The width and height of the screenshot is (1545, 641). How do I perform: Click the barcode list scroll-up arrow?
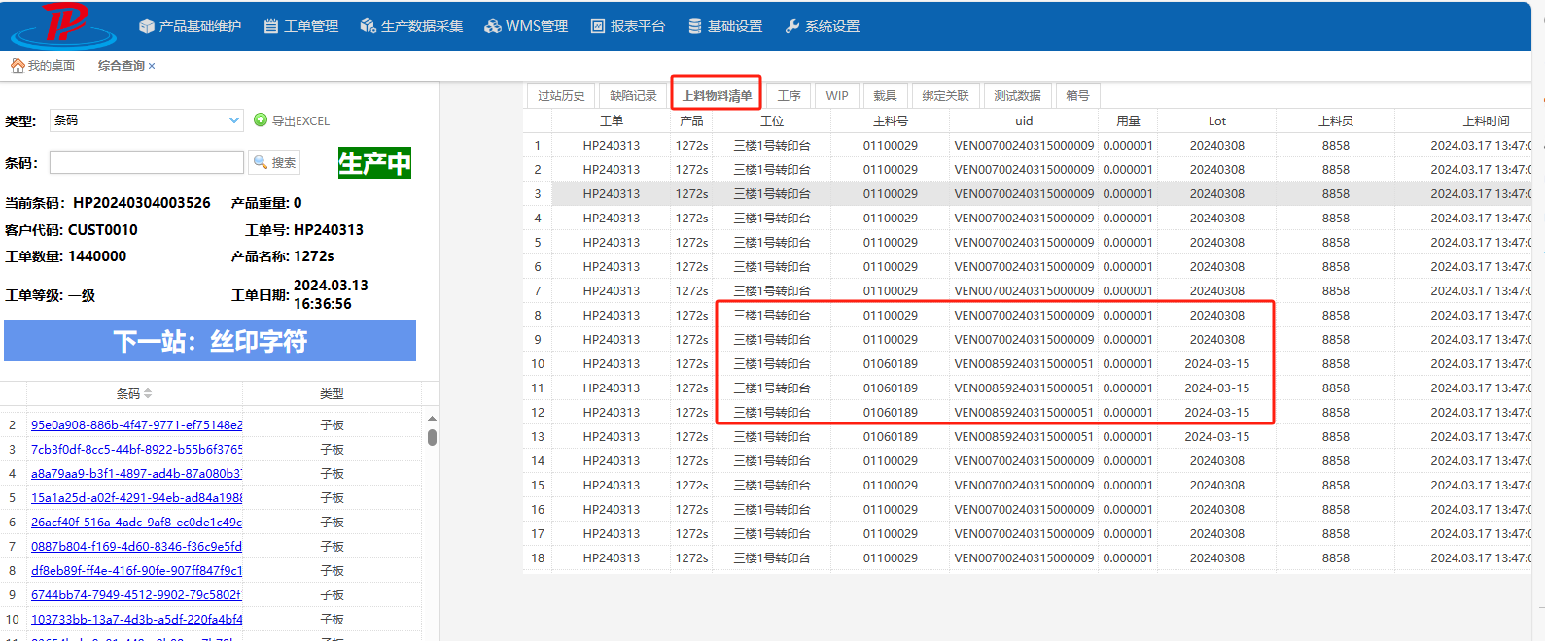(x=432, y=418)
